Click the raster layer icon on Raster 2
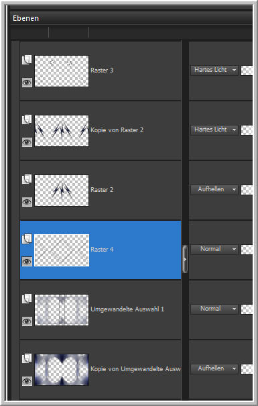This screenshot has height=406, width=258. click(27, 179)
